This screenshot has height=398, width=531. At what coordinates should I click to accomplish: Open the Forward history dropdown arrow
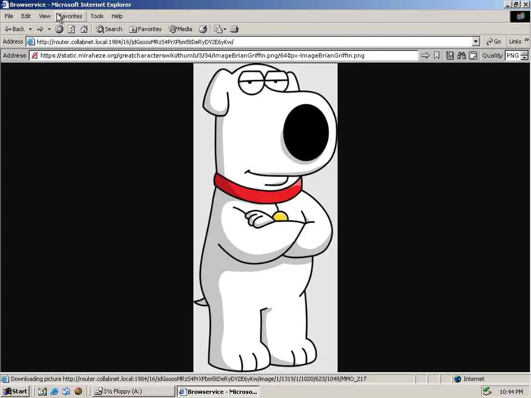(49, 29)
